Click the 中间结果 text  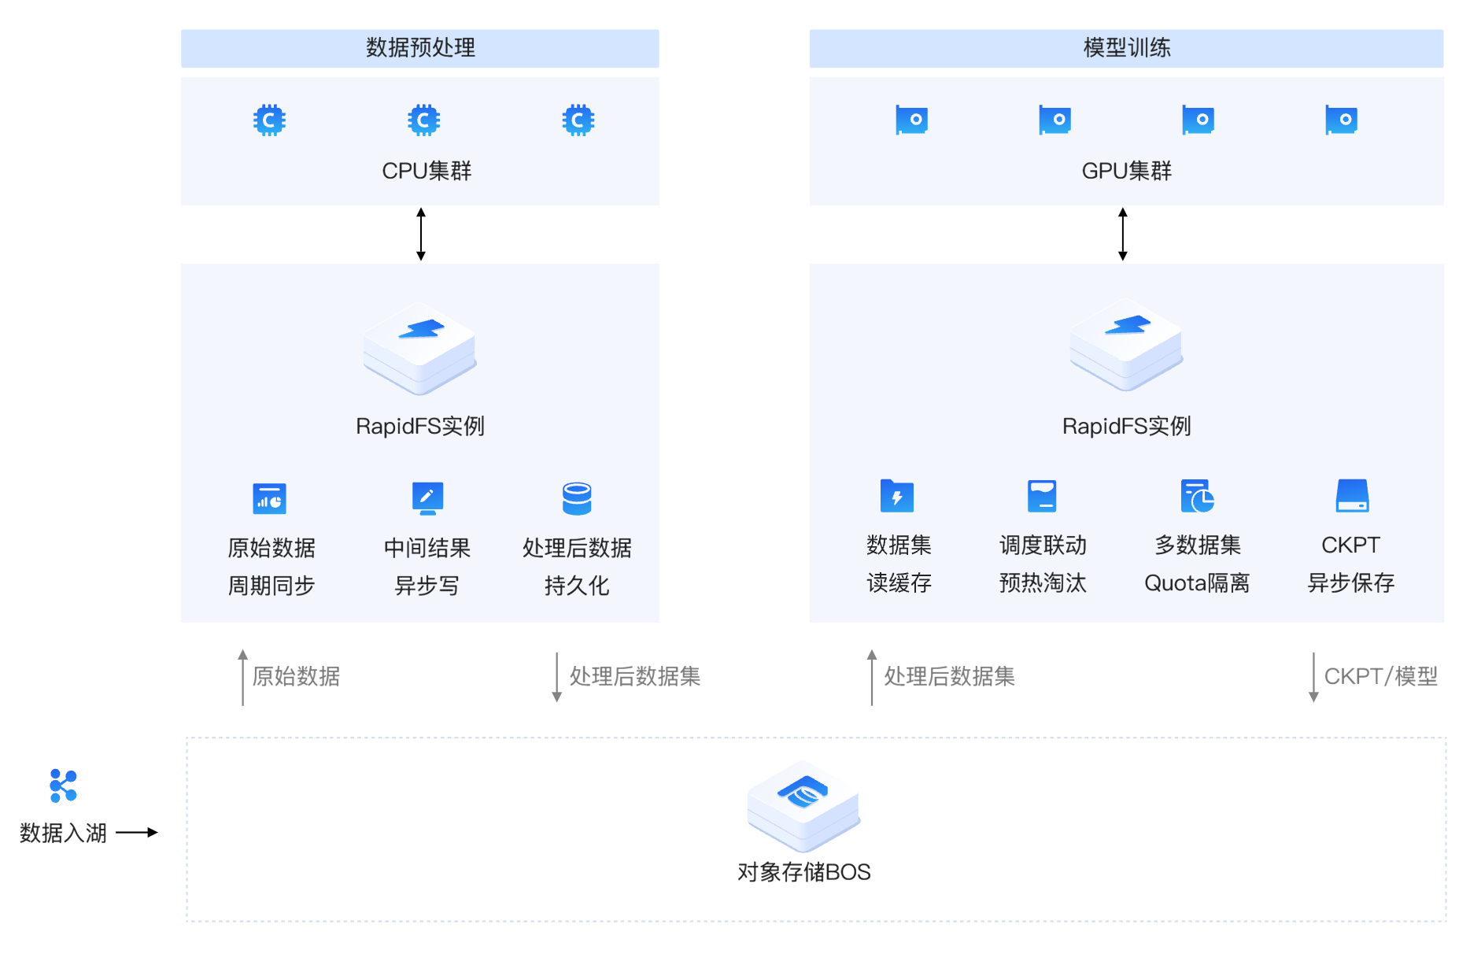click(427, 548)
